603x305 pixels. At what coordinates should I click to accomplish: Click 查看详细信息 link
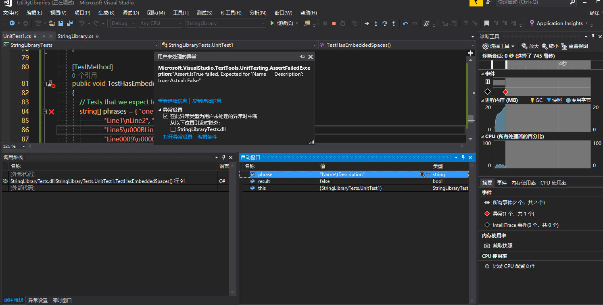coord(173,101)
